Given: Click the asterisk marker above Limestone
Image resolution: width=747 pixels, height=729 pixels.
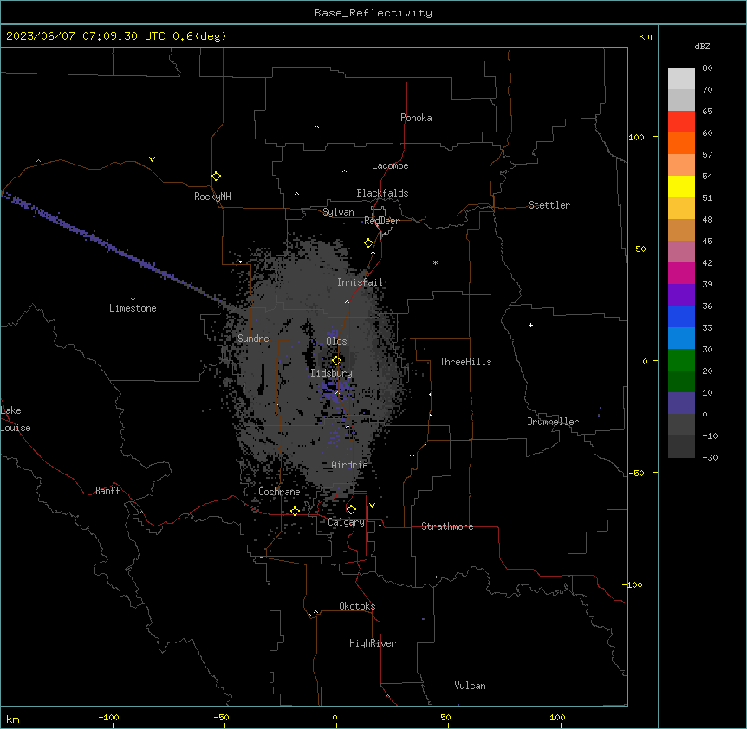Looking at the screenshot, I should (133, 300).
